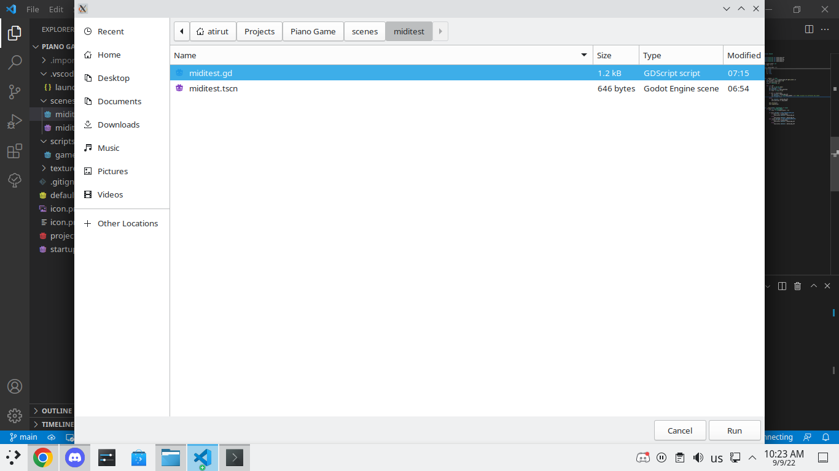Open the Extensions view
This screenshot has height=471, width=839.
pos(15,151)
